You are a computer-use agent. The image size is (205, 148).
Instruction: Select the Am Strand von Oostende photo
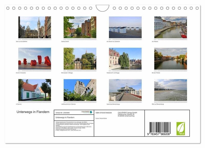(125, 27)
